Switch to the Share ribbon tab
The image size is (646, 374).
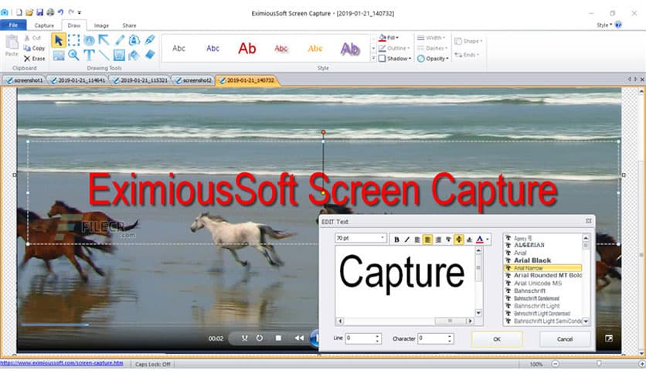[129, 25]
